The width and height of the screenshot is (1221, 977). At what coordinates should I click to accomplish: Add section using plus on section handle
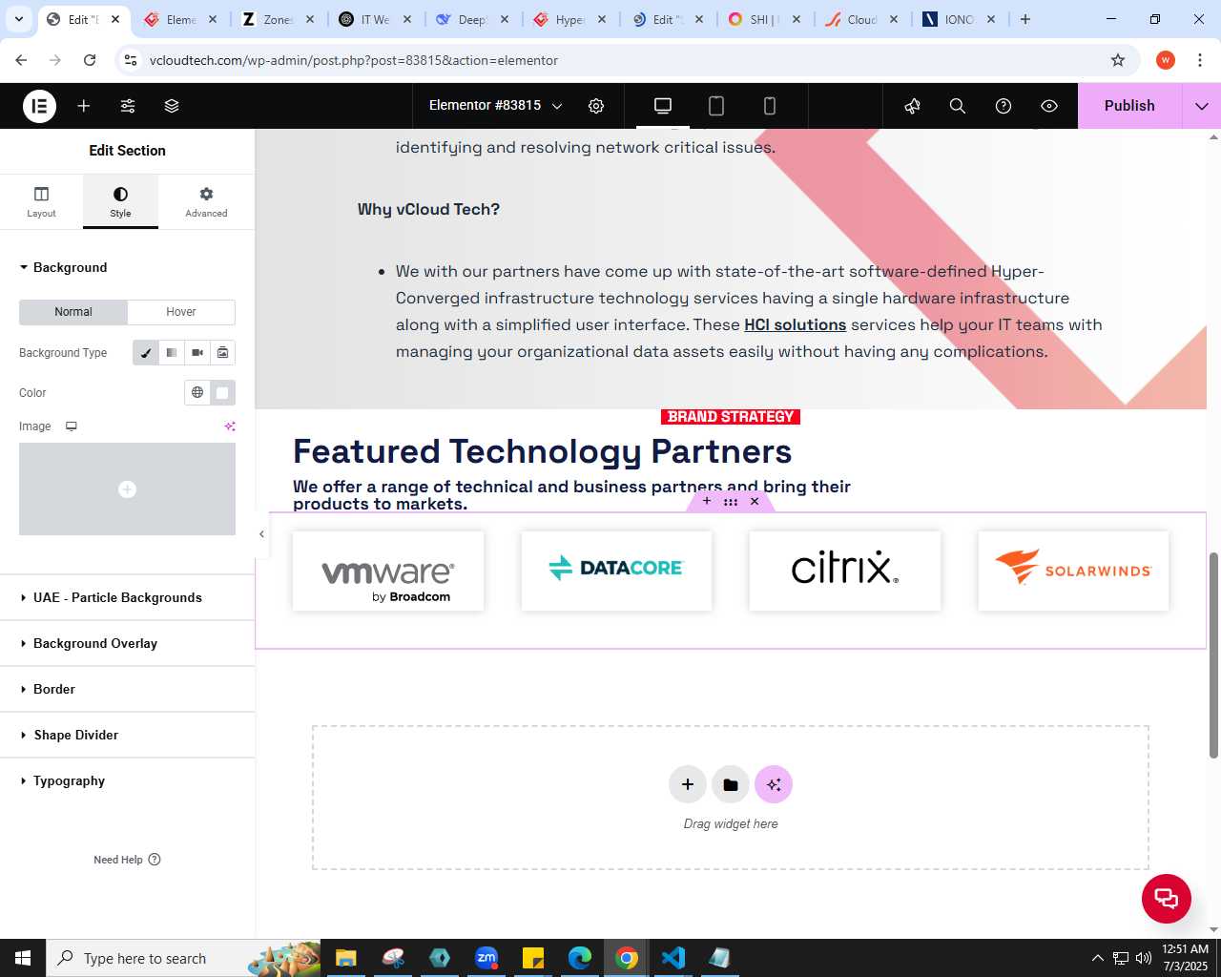[x=707, y=501]
